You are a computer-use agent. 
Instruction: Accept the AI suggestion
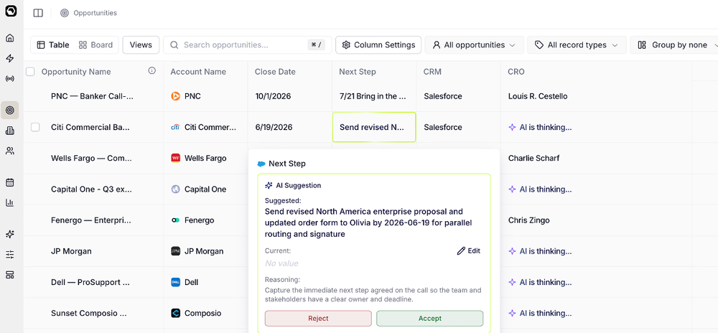point(429,319)
